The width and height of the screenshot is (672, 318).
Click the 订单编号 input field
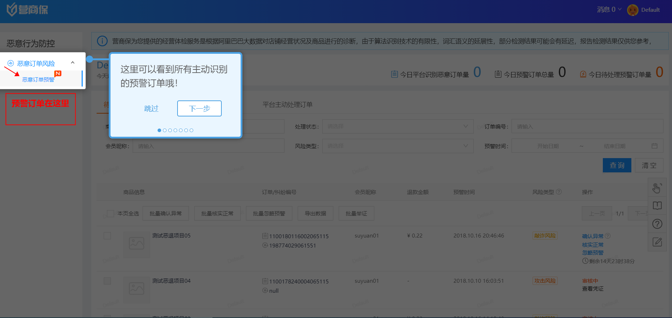tap(587, 126)
